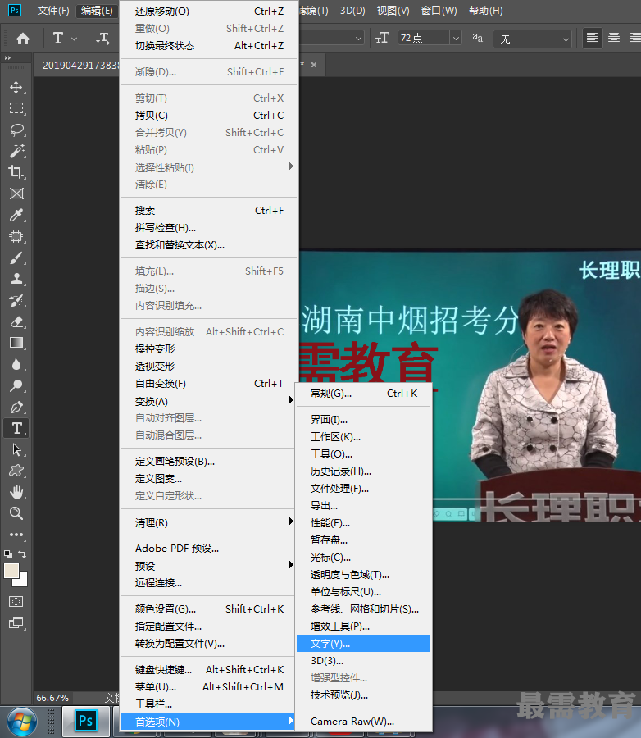
Task: Open the background color picker
Action: 23,582
